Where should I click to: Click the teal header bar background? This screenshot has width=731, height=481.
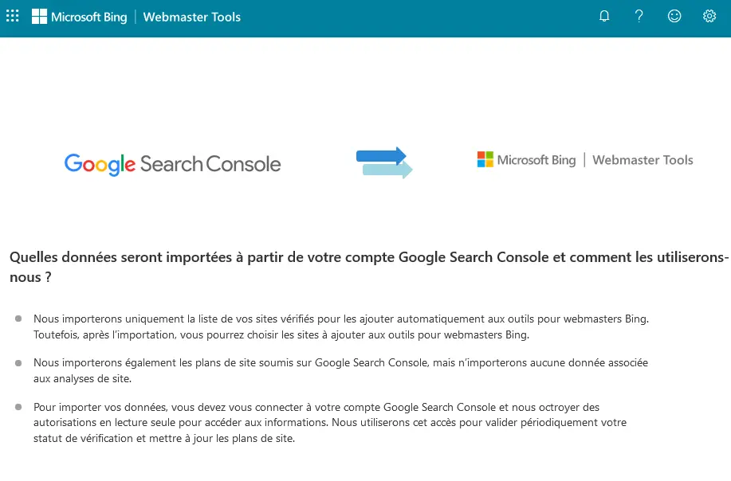pyautogui.click(x=399, y=16)
